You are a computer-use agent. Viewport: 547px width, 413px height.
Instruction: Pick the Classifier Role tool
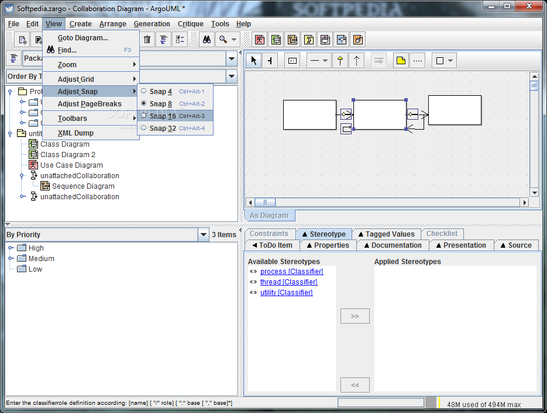tap(293, 61)
